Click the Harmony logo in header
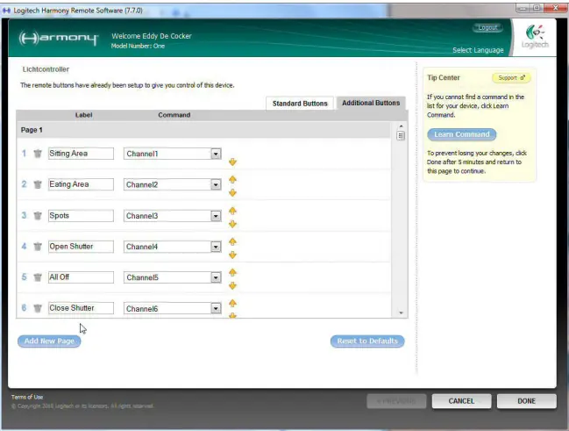The height and width of the screenshot is (431, 569). tap(59, 38)
